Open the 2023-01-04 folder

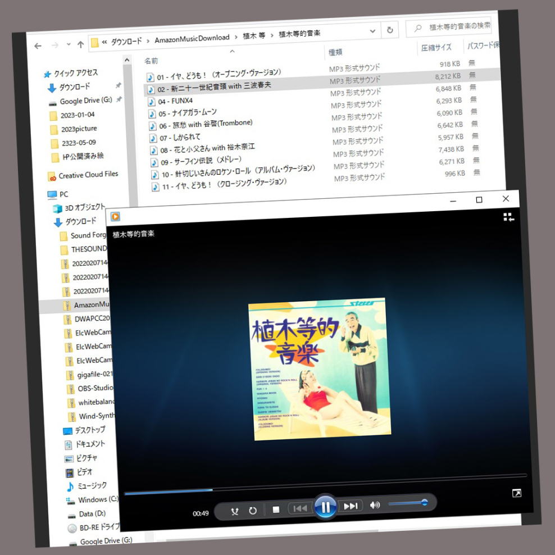point(72,115)
